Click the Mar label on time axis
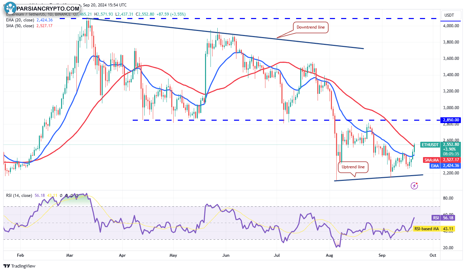The image size is (466, 272). (70, 255)
